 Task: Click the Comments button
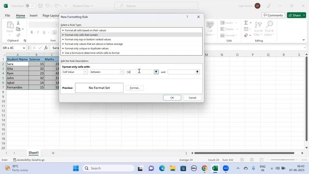273,15
